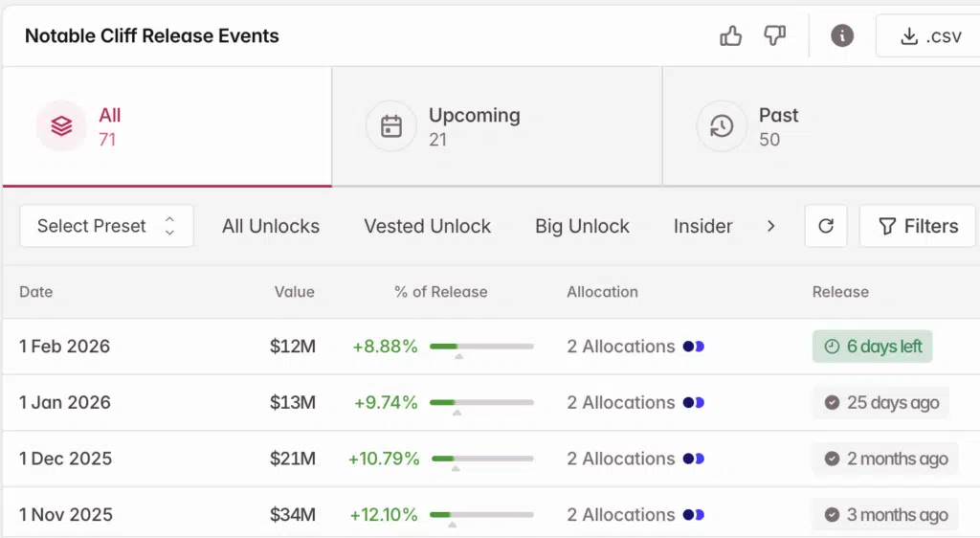Click the calendar icon in Upcoming tab
Screen dimensions: 980x538
pyautogui.click(x=391, y=126)
